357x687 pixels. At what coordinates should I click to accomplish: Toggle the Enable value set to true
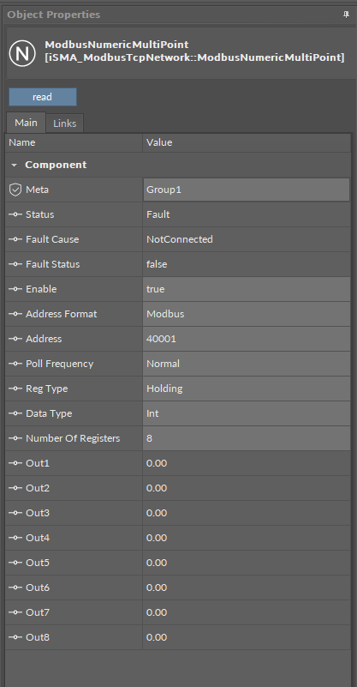(247, 289)
